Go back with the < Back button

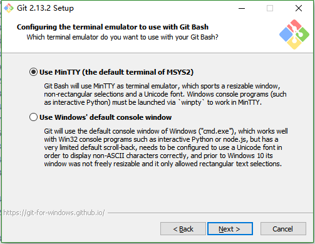pos(183,229)
